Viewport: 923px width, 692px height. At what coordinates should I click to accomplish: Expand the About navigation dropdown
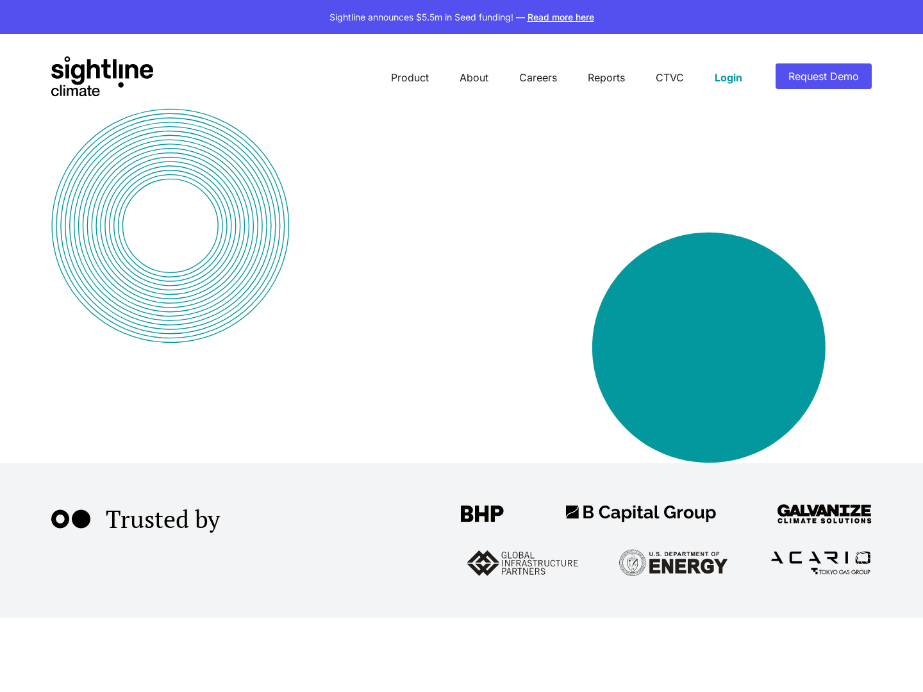coord(474,78)
